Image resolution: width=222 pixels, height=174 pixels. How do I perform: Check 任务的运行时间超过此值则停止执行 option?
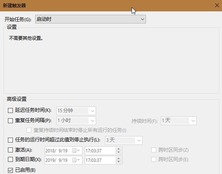point(10,140)
